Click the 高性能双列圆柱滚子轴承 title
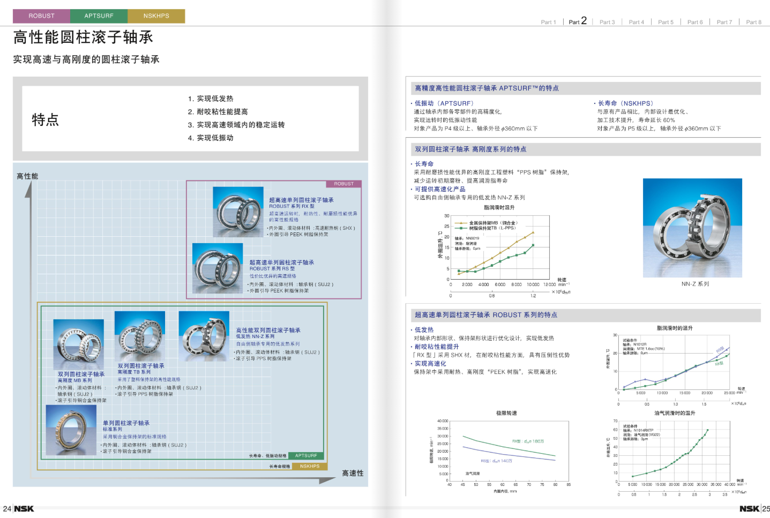This screenshot has height=518, width=770. pyautogui.click(x=268, y=331)
